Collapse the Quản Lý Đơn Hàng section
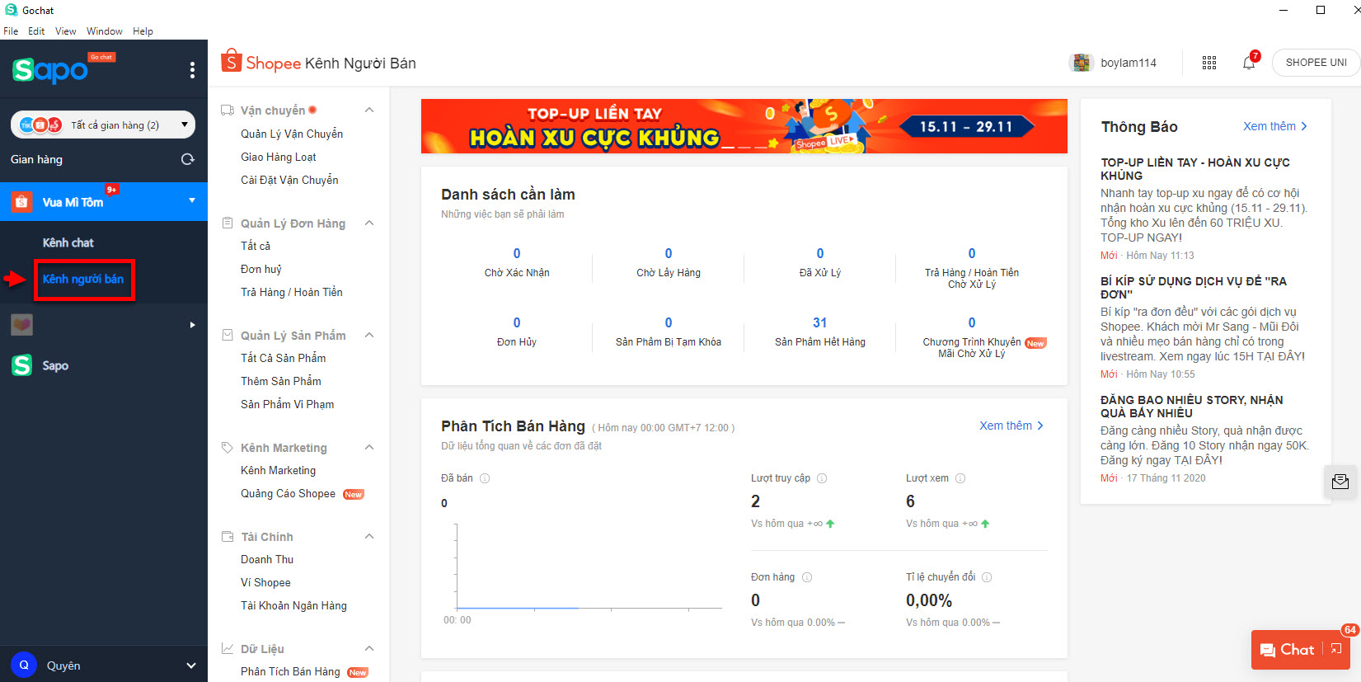 click(x=369, y=223)
